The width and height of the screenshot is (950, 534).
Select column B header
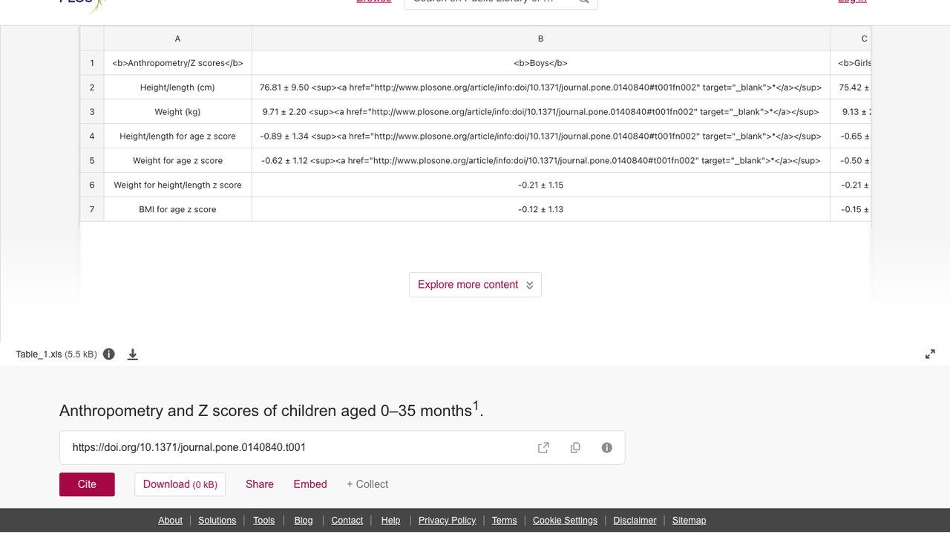pyautogui.click(x=540, y=39)
